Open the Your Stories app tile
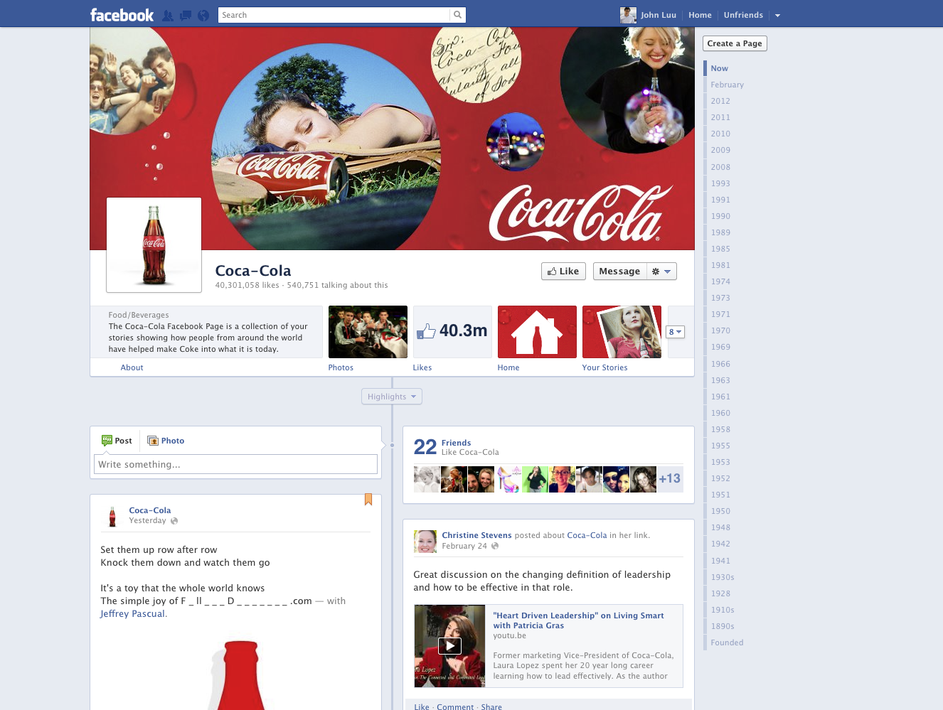 (x=622, y=332)
